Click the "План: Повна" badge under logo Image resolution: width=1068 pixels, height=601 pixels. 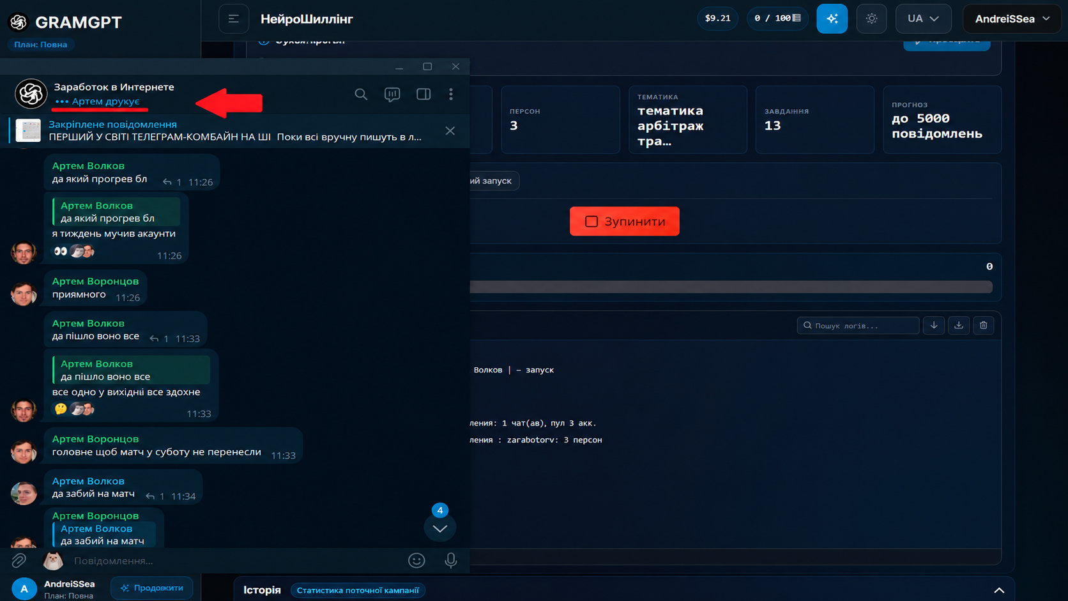41,45
